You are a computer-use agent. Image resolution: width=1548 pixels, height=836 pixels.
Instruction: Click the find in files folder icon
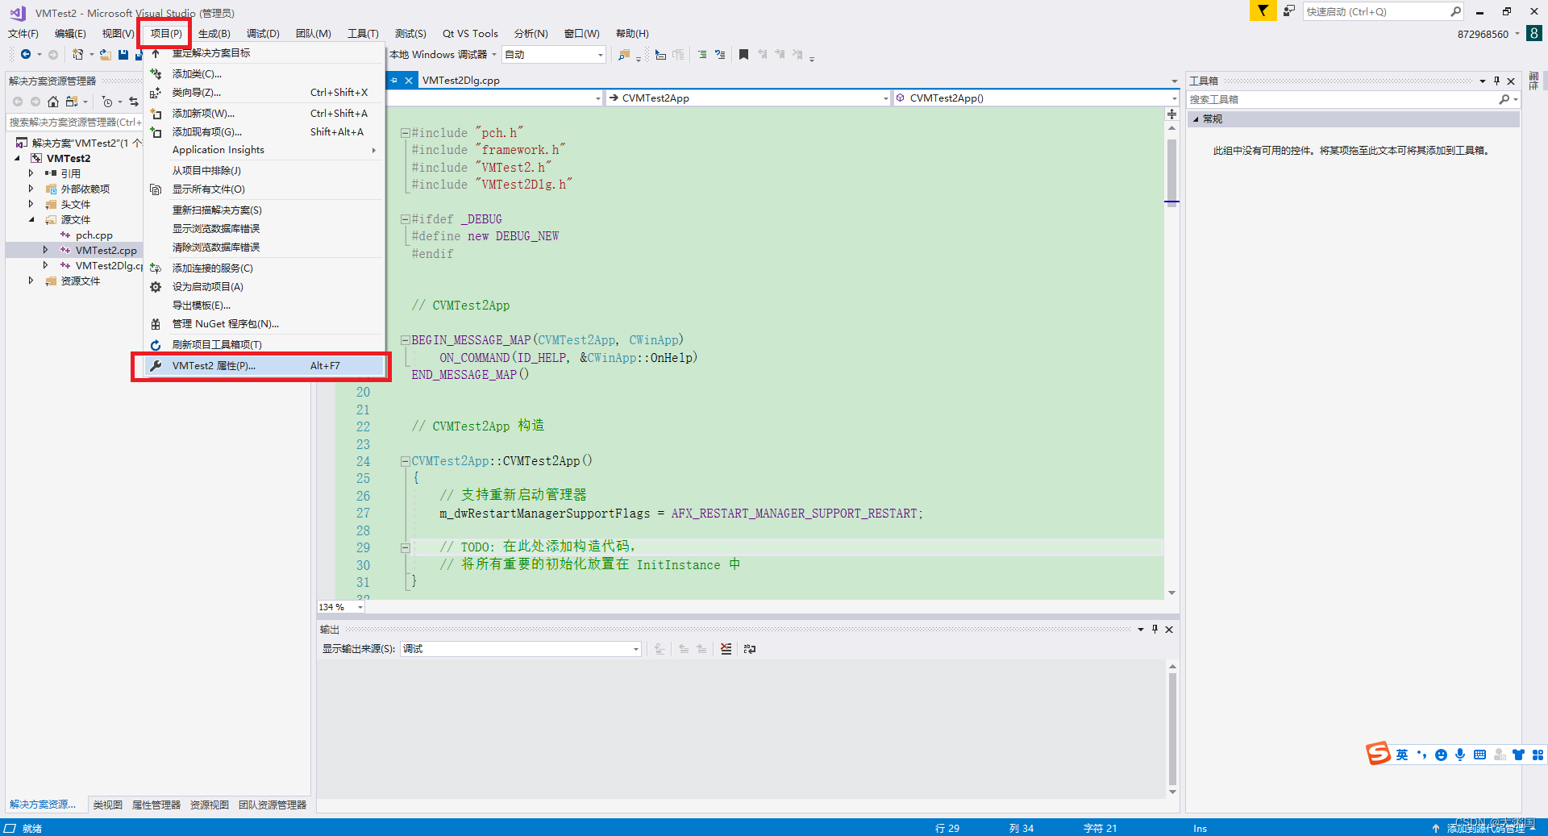click(624, 55)
